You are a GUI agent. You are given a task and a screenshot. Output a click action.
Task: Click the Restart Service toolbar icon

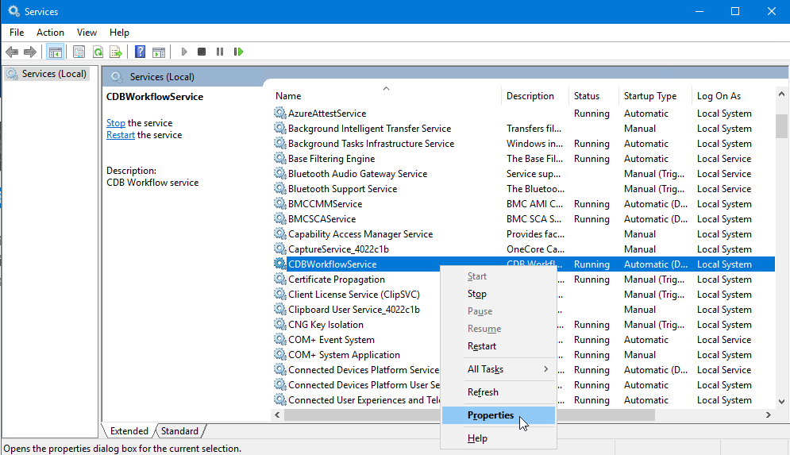[238, 52]
